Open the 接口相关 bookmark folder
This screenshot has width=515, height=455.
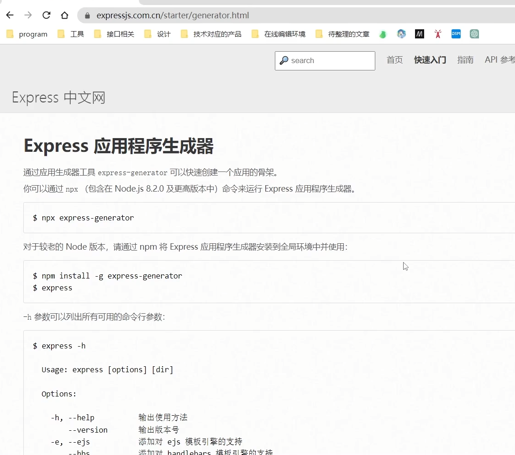point(114,34)
